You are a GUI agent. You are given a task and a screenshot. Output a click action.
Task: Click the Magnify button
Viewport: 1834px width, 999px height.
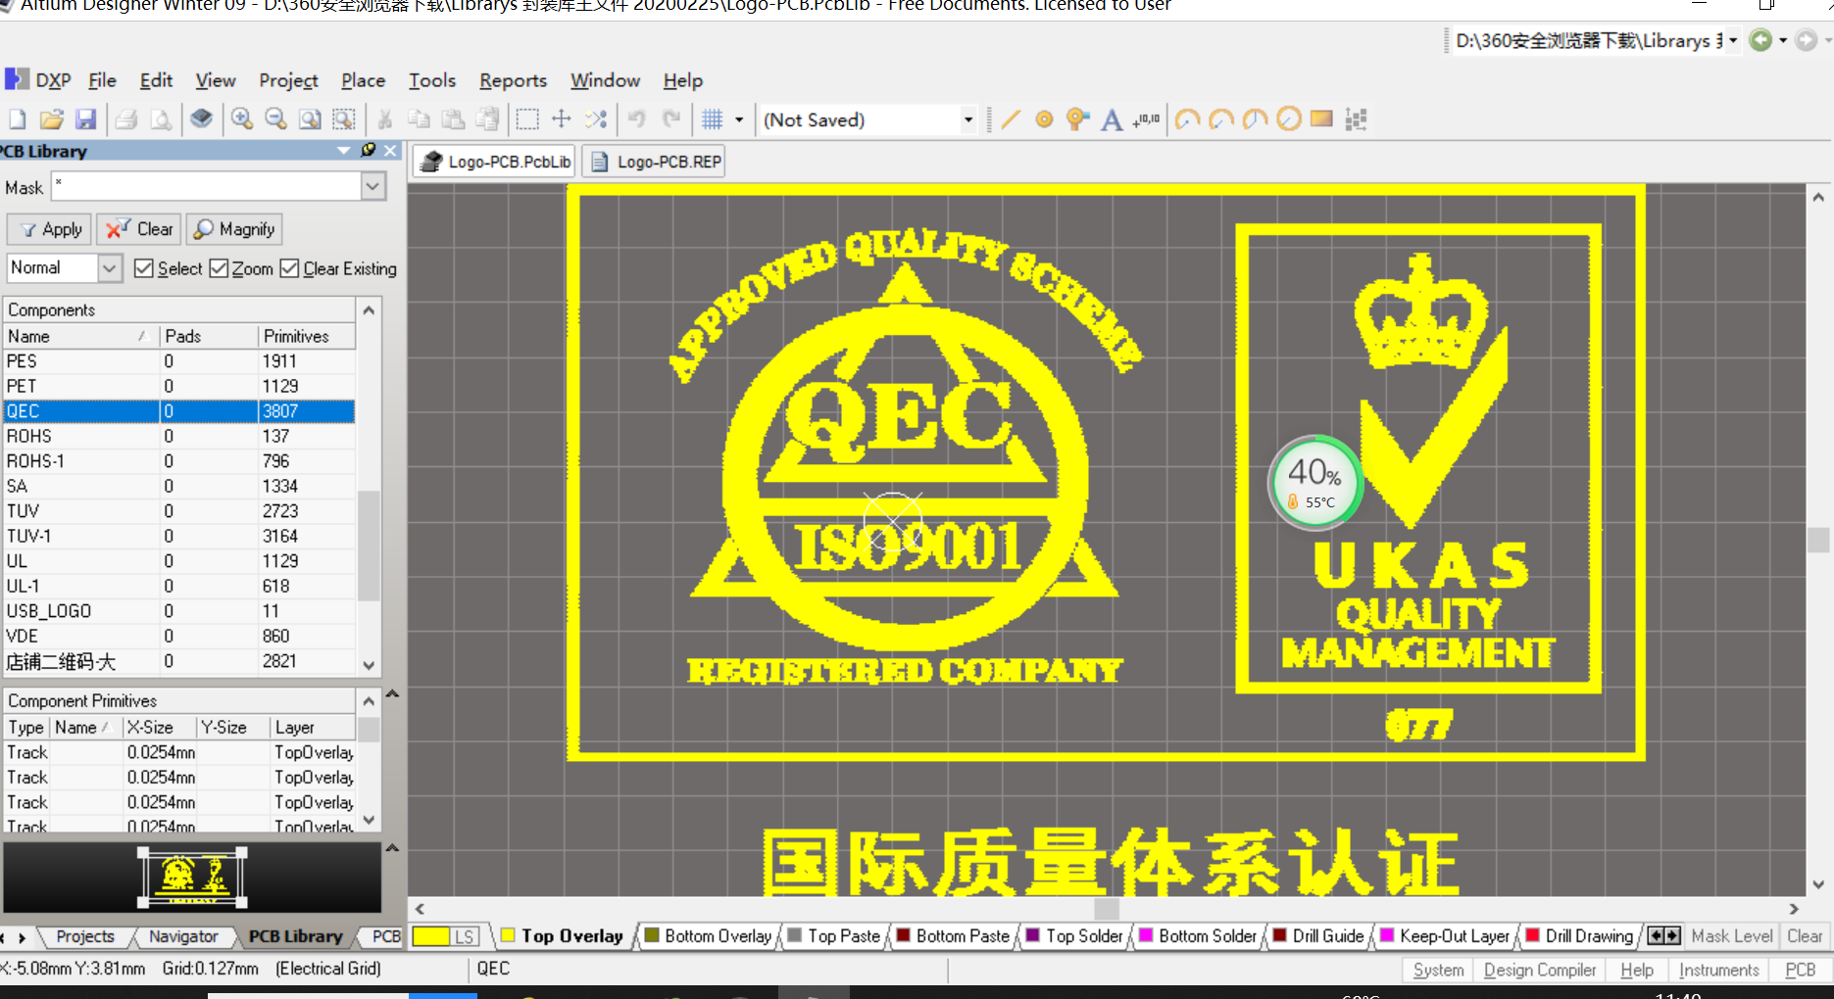click(x=234, y=229)
